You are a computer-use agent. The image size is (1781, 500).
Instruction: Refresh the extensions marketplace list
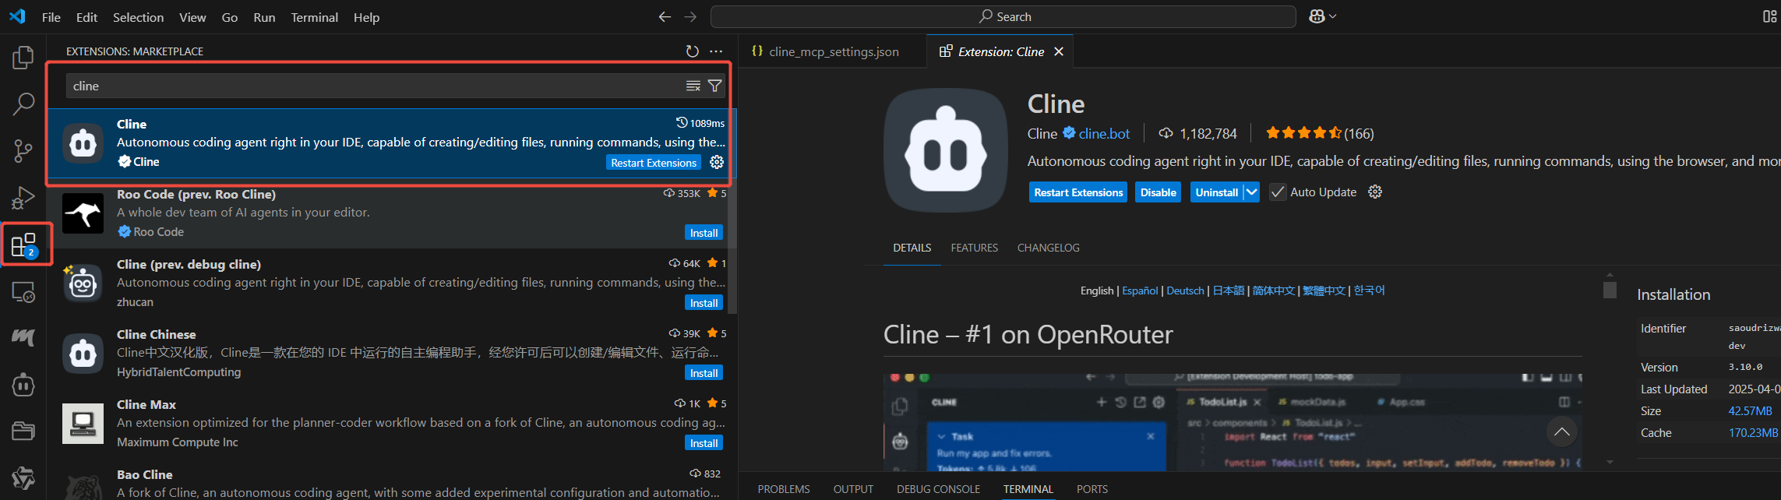tap(692, 51)
